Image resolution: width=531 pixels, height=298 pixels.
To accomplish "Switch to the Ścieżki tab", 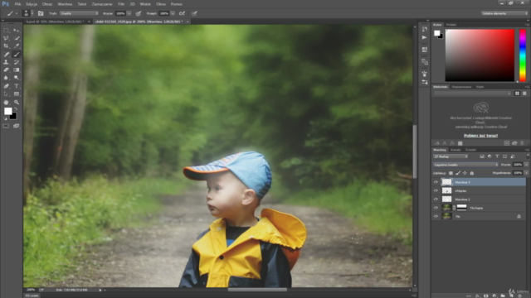I will click(470, 150).
